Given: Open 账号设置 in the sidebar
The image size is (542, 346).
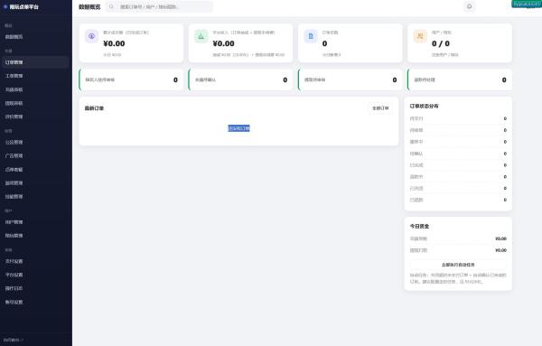Looking at the screenshot, I should click(34, 302).
